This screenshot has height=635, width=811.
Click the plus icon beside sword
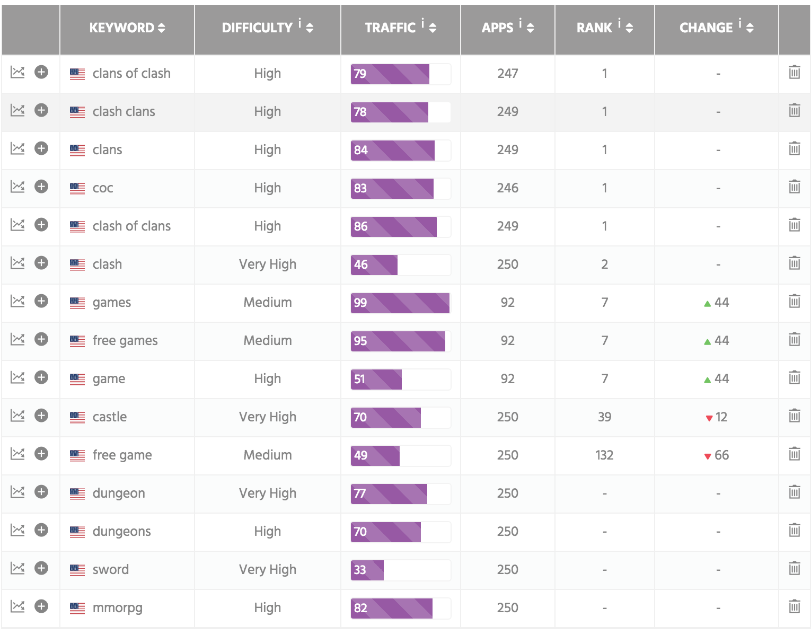point(41,568)
